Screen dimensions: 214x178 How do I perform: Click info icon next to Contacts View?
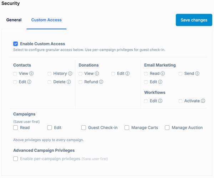coord(31,73)
